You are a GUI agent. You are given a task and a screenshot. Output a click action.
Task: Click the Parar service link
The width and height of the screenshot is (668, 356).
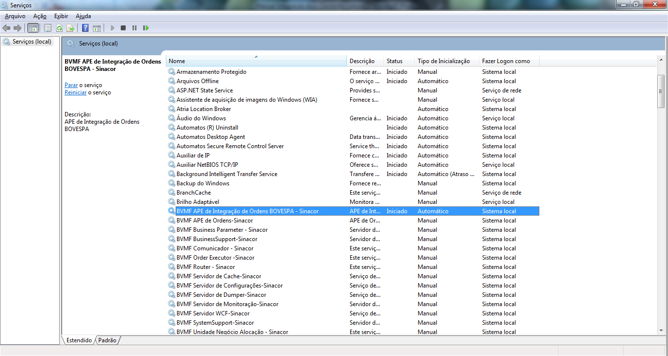pos(71,85)
